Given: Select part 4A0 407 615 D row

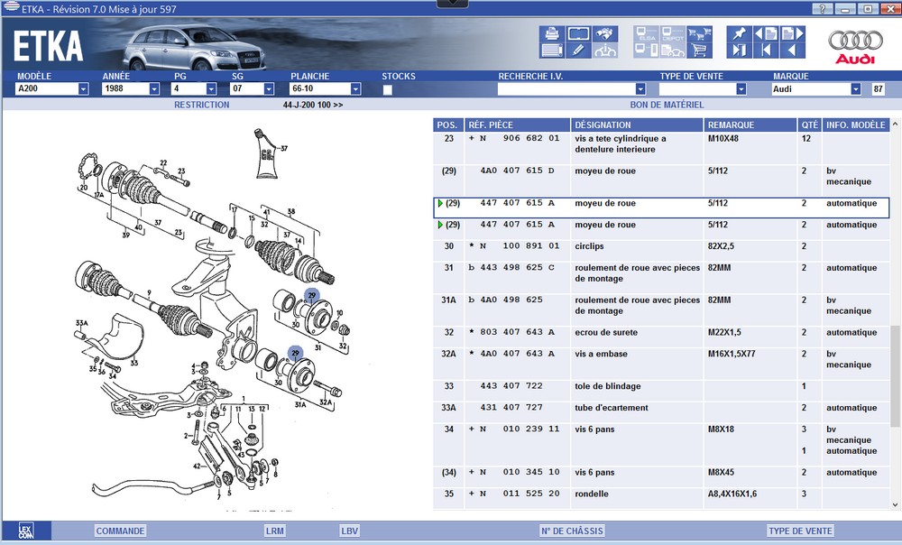Looking at the screenshot, I should [661, 180].
